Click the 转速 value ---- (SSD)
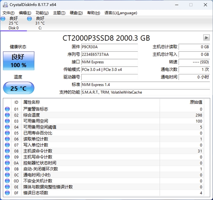The width and height of the screenshot is (213, 200). click(194, 62)
